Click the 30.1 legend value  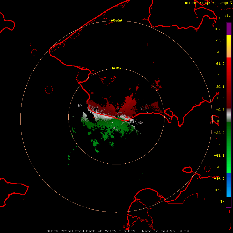coord(220,87)
